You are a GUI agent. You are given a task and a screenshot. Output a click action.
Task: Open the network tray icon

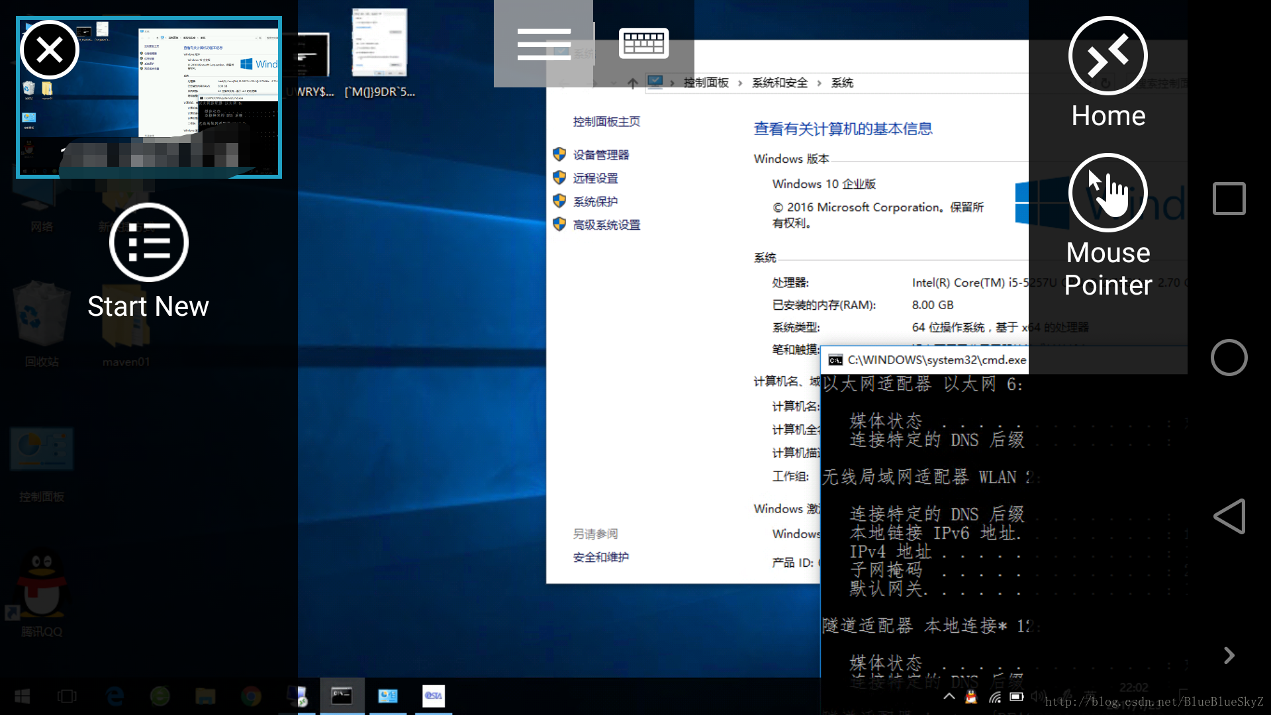(995, 696)
